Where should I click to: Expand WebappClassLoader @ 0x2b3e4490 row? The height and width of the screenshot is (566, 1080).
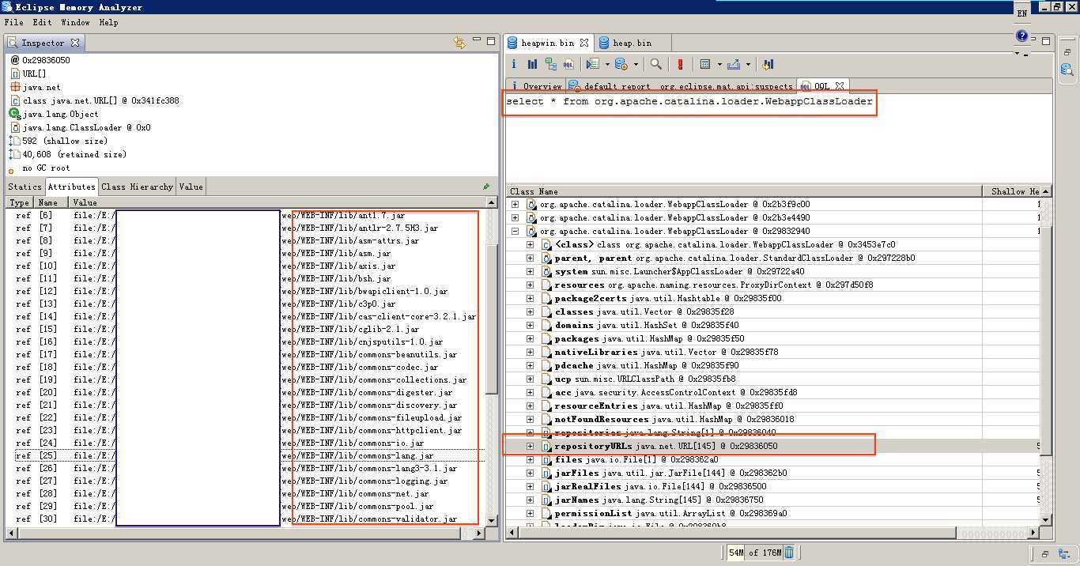click(515, 217)
